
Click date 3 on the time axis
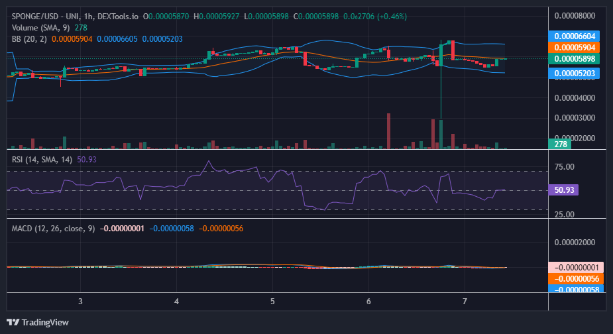pyautogui.click(x=80, y=302)
